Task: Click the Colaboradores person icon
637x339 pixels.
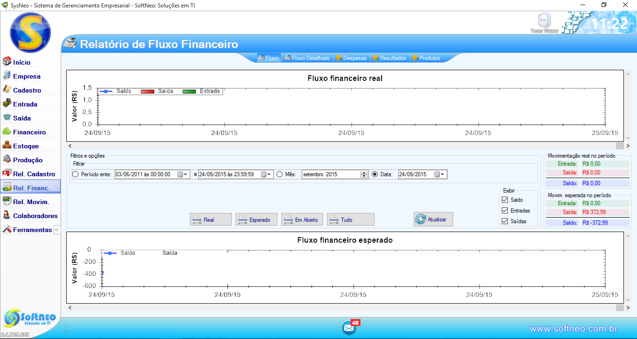Action: pos(7,215)
